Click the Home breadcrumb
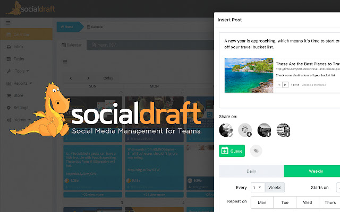Screen dimensions: 340x212 coord(69,27)
